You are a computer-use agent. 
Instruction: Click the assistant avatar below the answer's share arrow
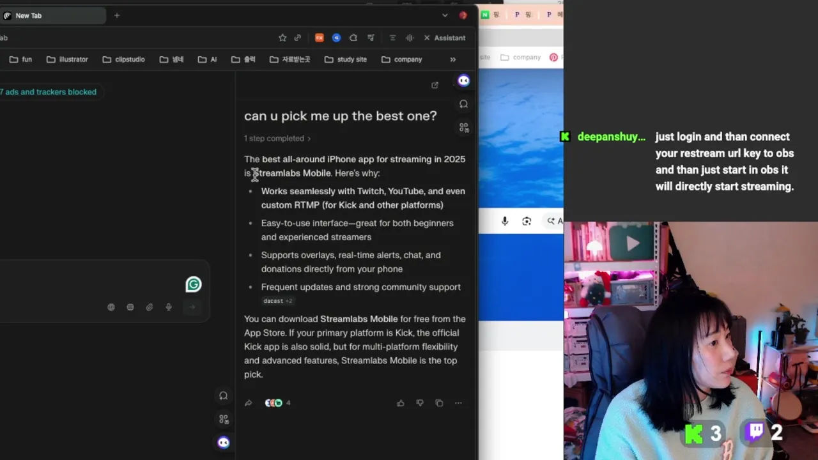(223, 442)
